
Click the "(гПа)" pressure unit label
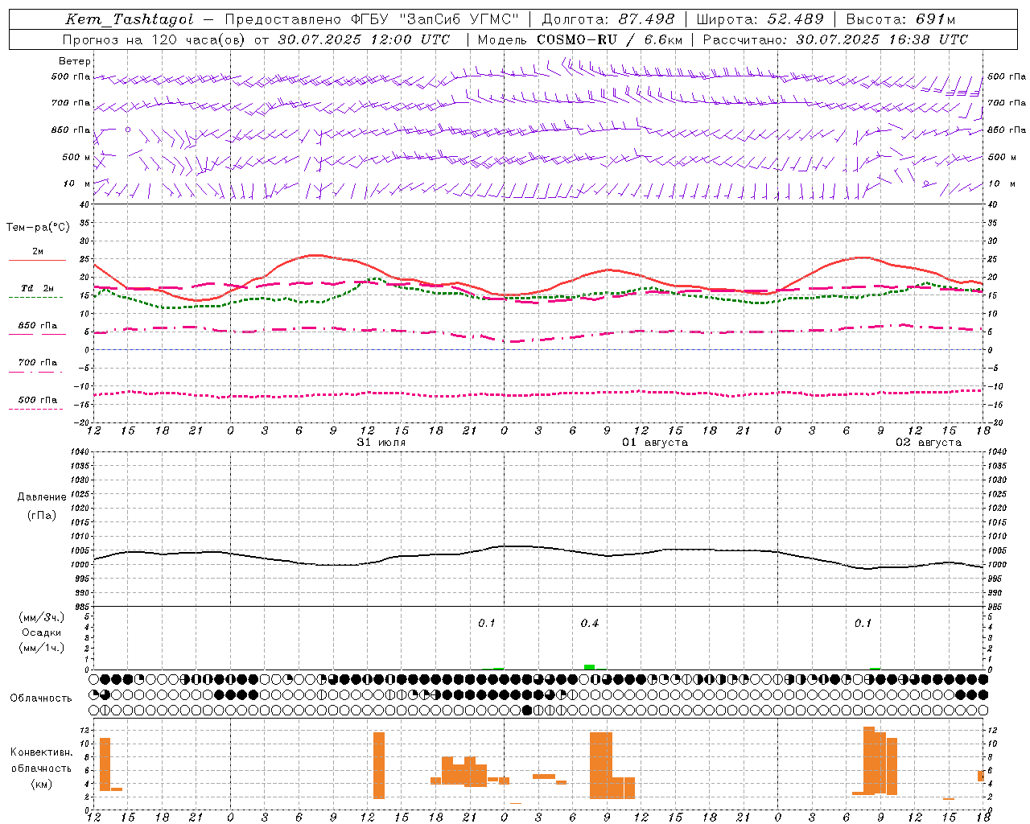(42, 516)
